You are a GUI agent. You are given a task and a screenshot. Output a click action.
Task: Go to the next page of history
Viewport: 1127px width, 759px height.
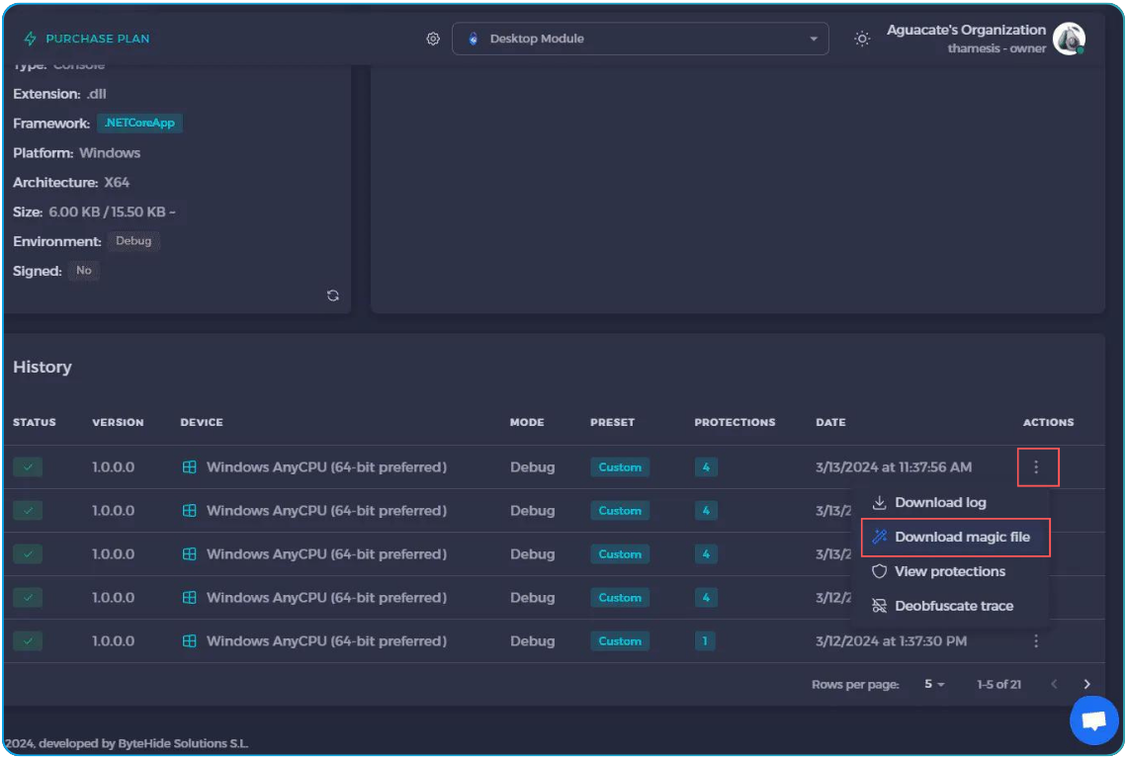1086,684
